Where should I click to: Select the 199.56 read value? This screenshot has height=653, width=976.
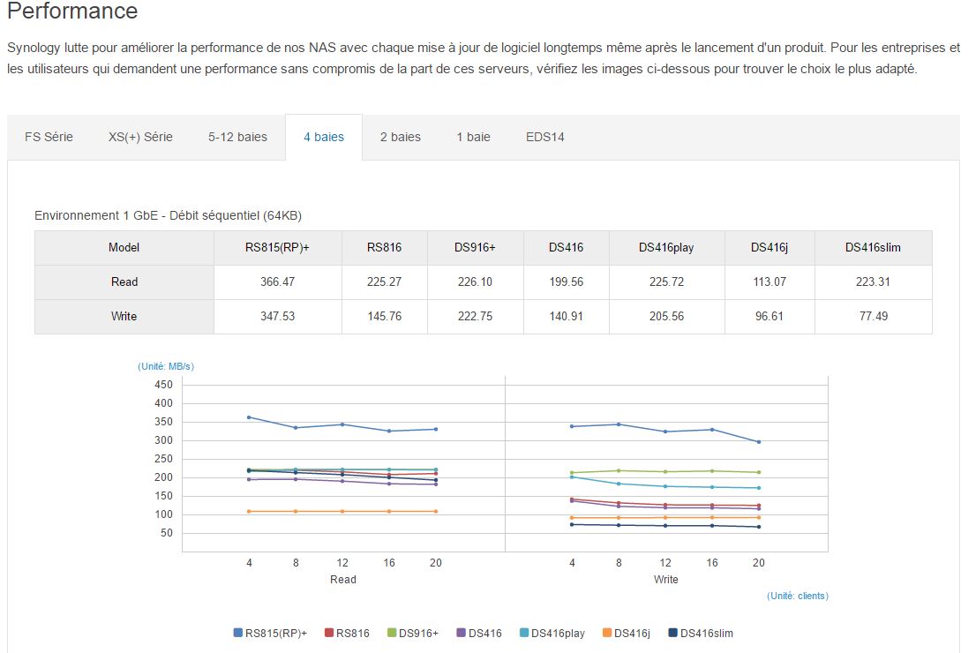click(566, 282)
